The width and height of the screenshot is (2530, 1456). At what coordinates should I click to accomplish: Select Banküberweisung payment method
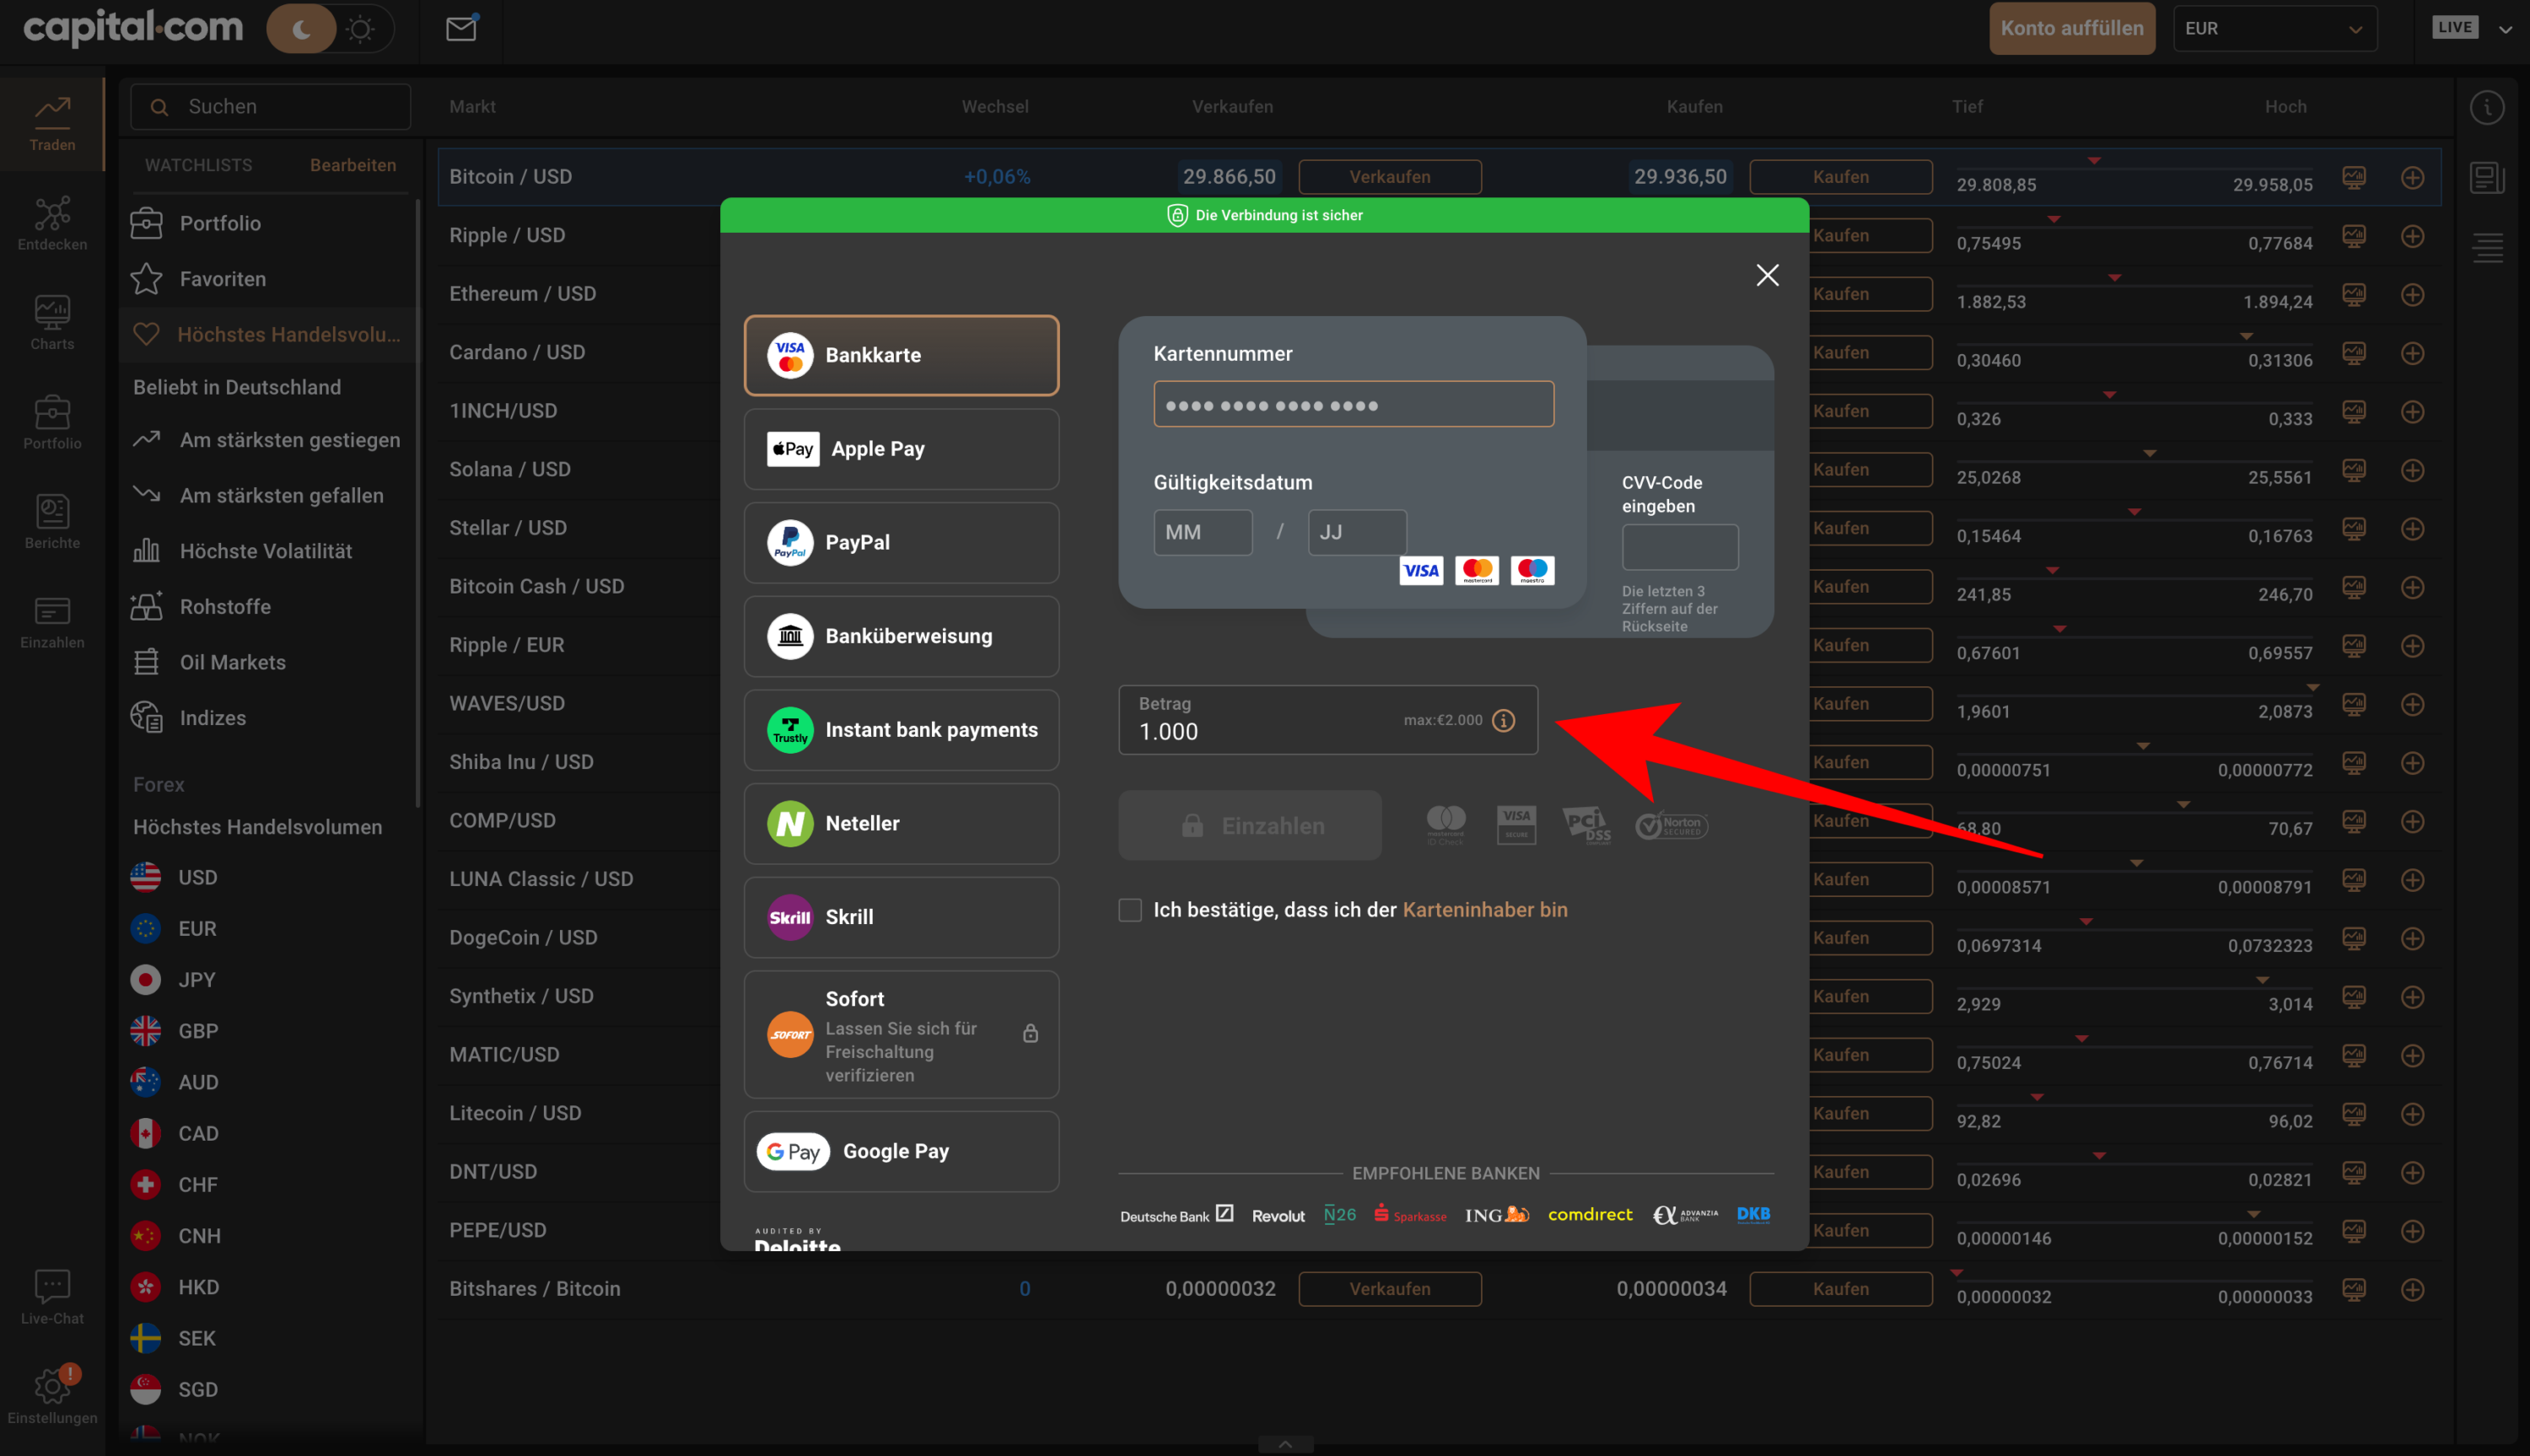coord(901,636)
